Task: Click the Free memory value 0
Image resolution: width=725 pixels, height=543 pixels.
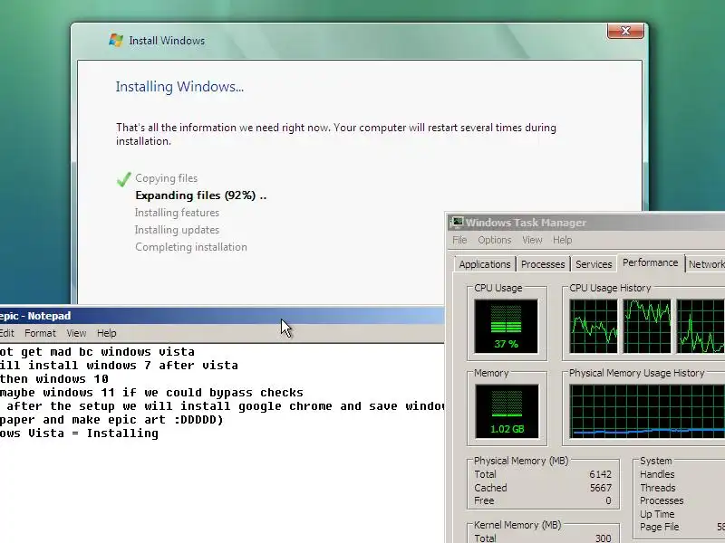Action: pos(608,500)
